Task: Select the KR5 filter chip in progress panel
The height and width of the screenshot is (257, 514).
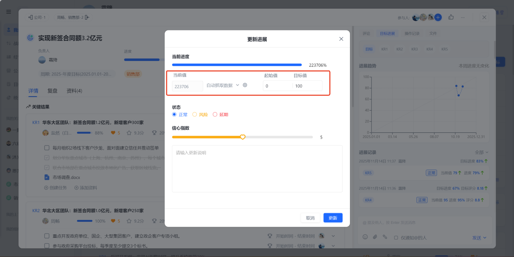Action: pyautogui.click(x=444, y=49)
